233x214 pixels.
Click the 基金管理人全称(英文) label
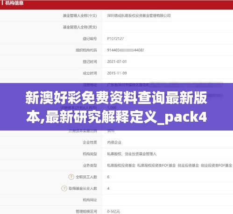(80, 27)
